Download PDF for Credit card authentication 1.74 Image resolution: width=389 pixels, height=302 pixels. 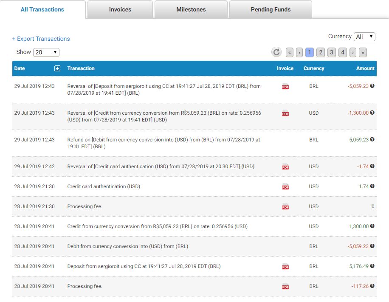(285, 186)
